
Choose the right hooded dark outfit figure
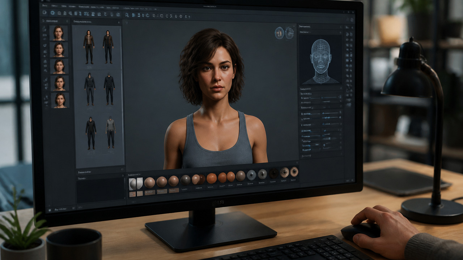[109, 89]
